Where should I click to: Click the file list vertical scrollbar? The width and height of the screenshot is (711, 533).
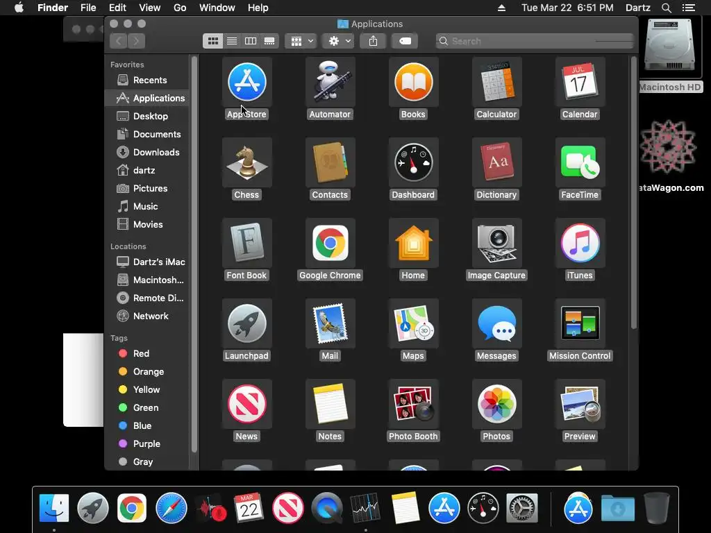pyautogui.click(x=634, y=193)
